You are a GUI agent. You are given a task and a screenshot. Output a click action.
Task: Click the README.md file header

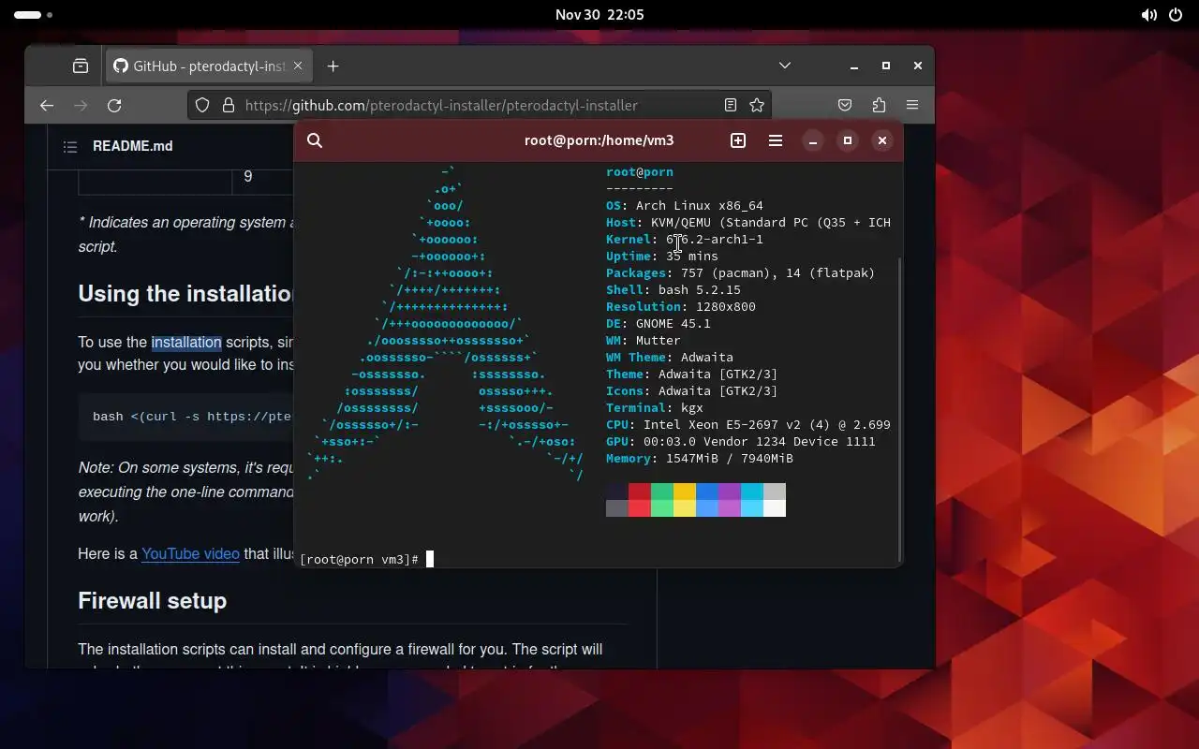pyautogui.click(x=133, y=147)
